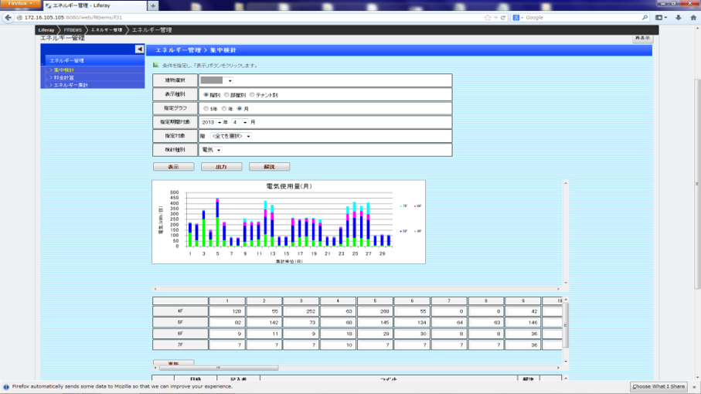The width and height of the screenshot is (701, 394).
Task: Click the search magnifier icon in Google box
Action: coord(645,17)
